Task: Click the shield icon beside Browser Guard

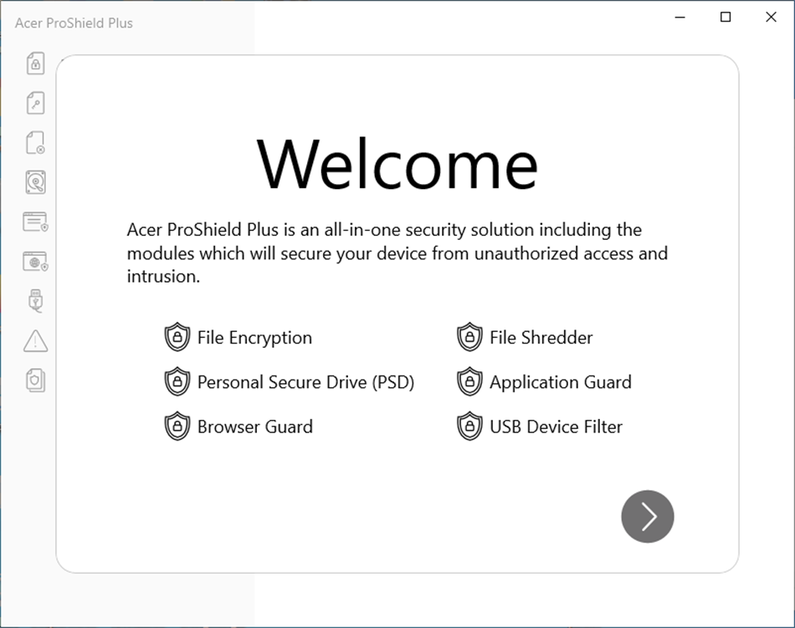Action: 176,426
